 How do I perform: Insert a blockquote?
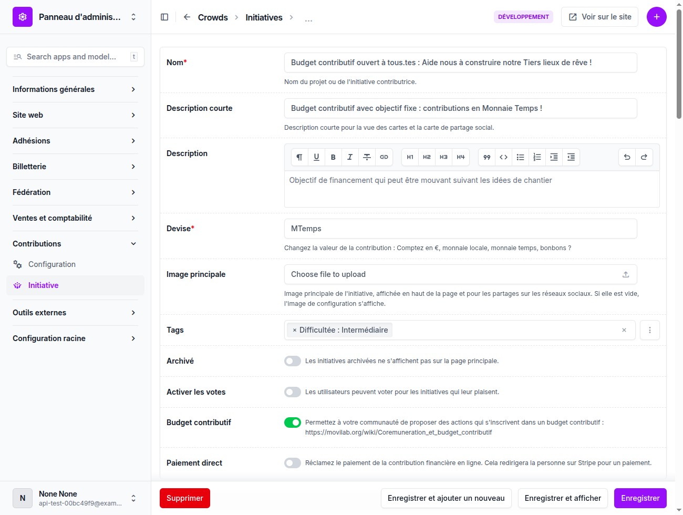(487, 157)
